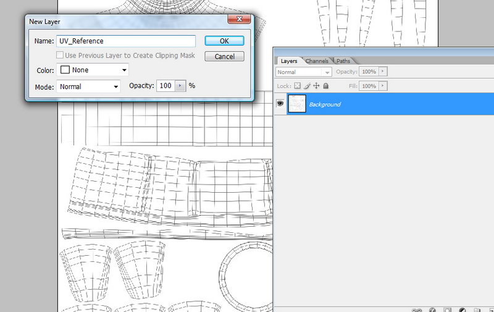Close the New Layer dialog window

coord(238,20)
